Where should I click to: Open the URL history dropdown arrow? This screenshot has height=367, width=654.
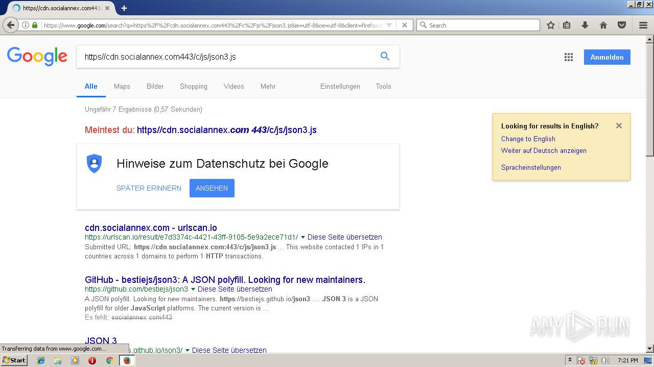click(x=389, y=25)
